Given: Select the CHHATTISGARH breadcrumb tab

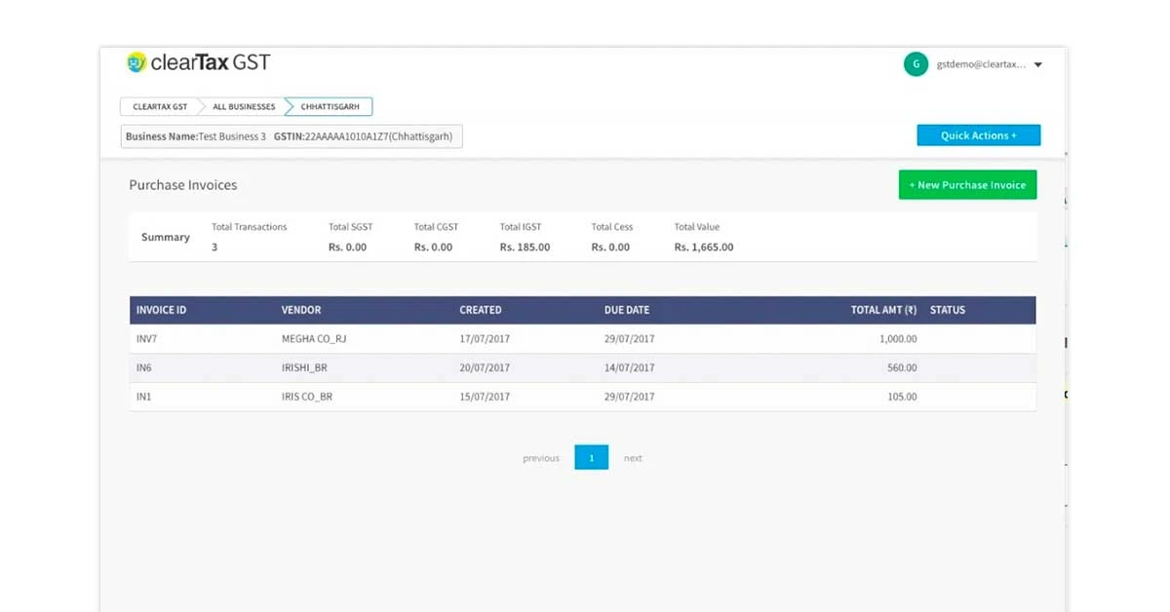Looking at the screenshot, I should (328, 106).
